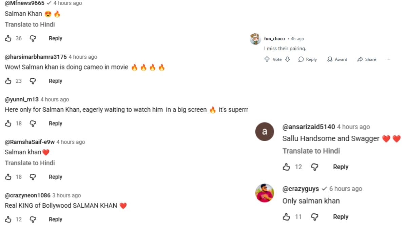Share fun_choco's Reddit comment

(367, 59)
